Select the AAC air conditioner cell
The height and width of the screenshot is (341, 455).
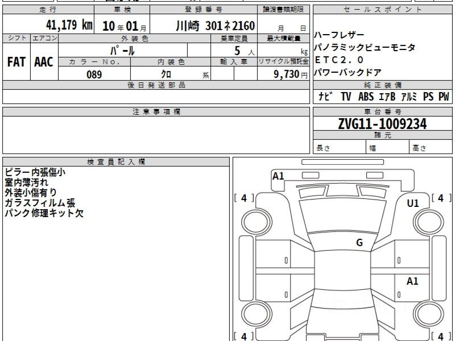44,62
